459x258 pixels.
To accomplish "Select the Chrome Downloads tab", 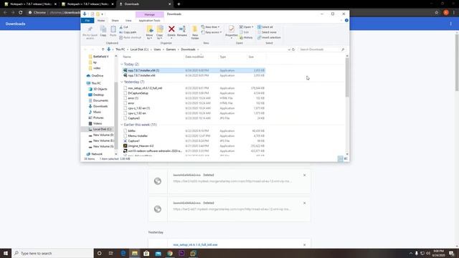I will pos(145,4).
